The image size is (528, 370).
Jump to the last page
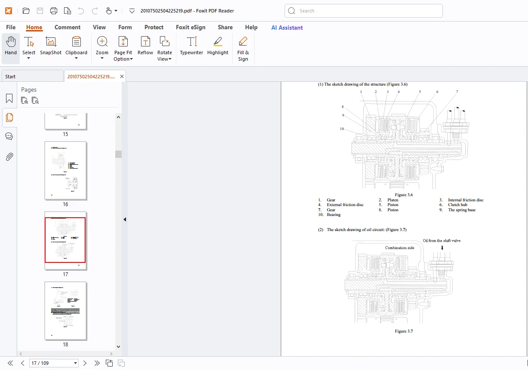97,363
